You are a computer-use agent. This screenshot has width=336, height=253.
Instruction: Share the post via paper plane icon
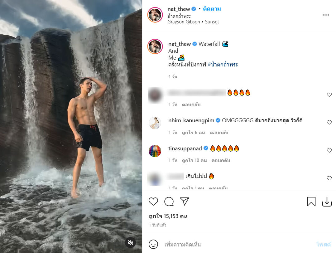(185, 202)
